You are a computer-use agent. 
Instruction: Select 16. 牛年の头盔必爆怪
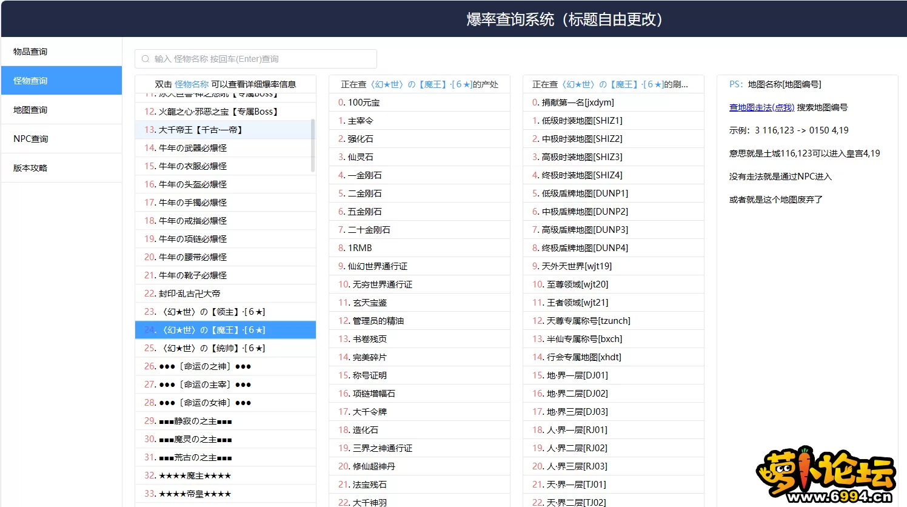[x=226, y=184]
